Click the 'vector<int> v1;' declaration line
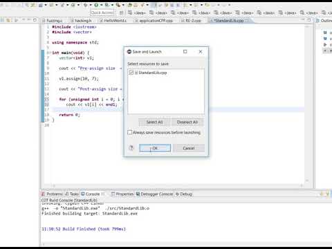This screenshot has height=249, width=332. point(76,58)
